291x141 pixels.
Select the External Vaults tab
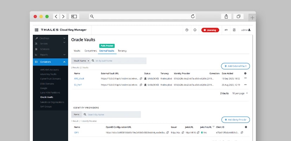(x=107, y=51)
